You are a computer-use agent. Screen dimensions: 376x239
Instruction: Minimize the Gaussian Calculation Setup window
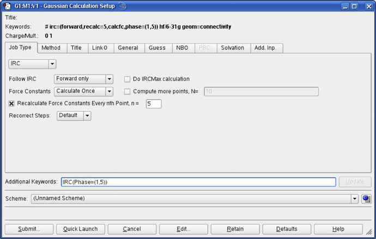(x=345, y=6)
